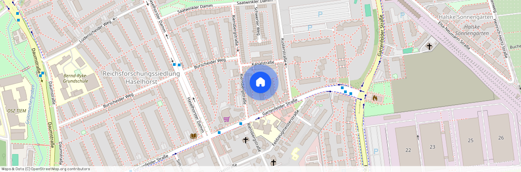Click the Feldzeugmeisterstraße street label

click(285, 129)
